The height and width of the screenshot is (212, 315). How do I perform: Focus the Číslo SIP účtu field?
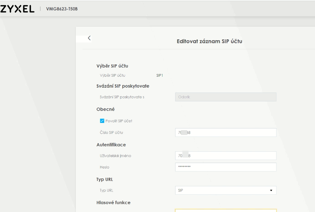pyautogui.click(x=225, y=133)
